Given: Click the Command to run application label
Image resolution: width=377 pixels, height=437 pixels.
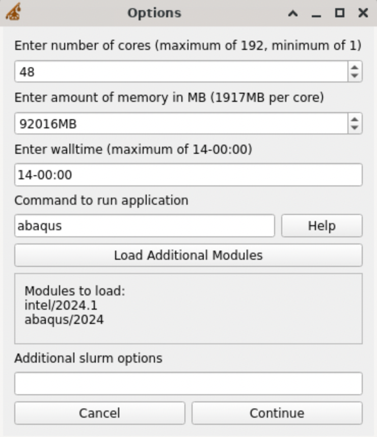Looking at the screenshot, I should click(101, 200).
